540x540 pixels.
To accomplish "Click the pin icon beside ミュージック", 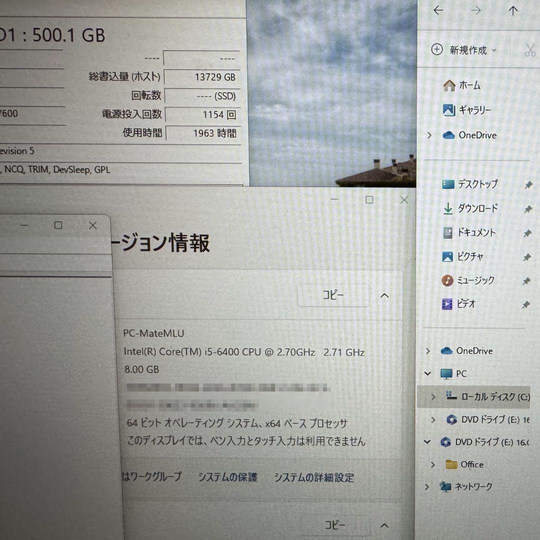I will click(x=526, y=281).
